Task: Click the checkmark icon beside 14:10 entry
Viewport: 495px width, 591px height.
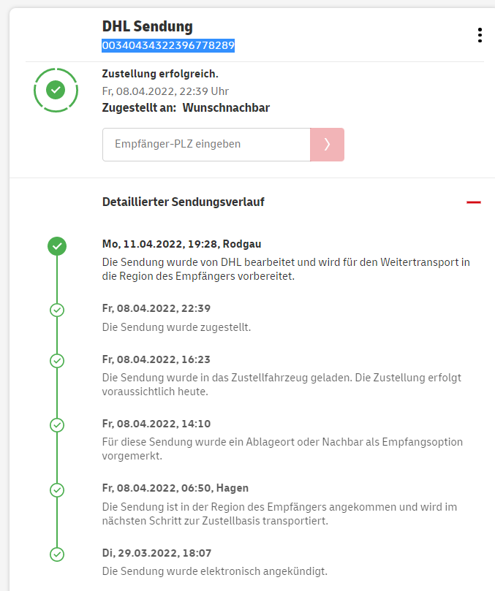Action: pyautogui.click(x=57, y=424)
